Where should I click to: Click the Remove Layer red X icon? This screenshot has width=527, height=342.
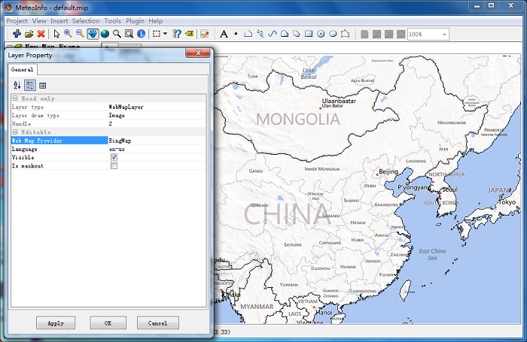tap(41, 34)
